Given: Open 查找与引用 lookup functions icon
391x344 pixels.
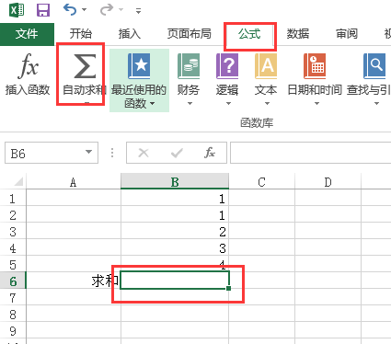Looking at the screenshot, I should (x=374, y=66).
